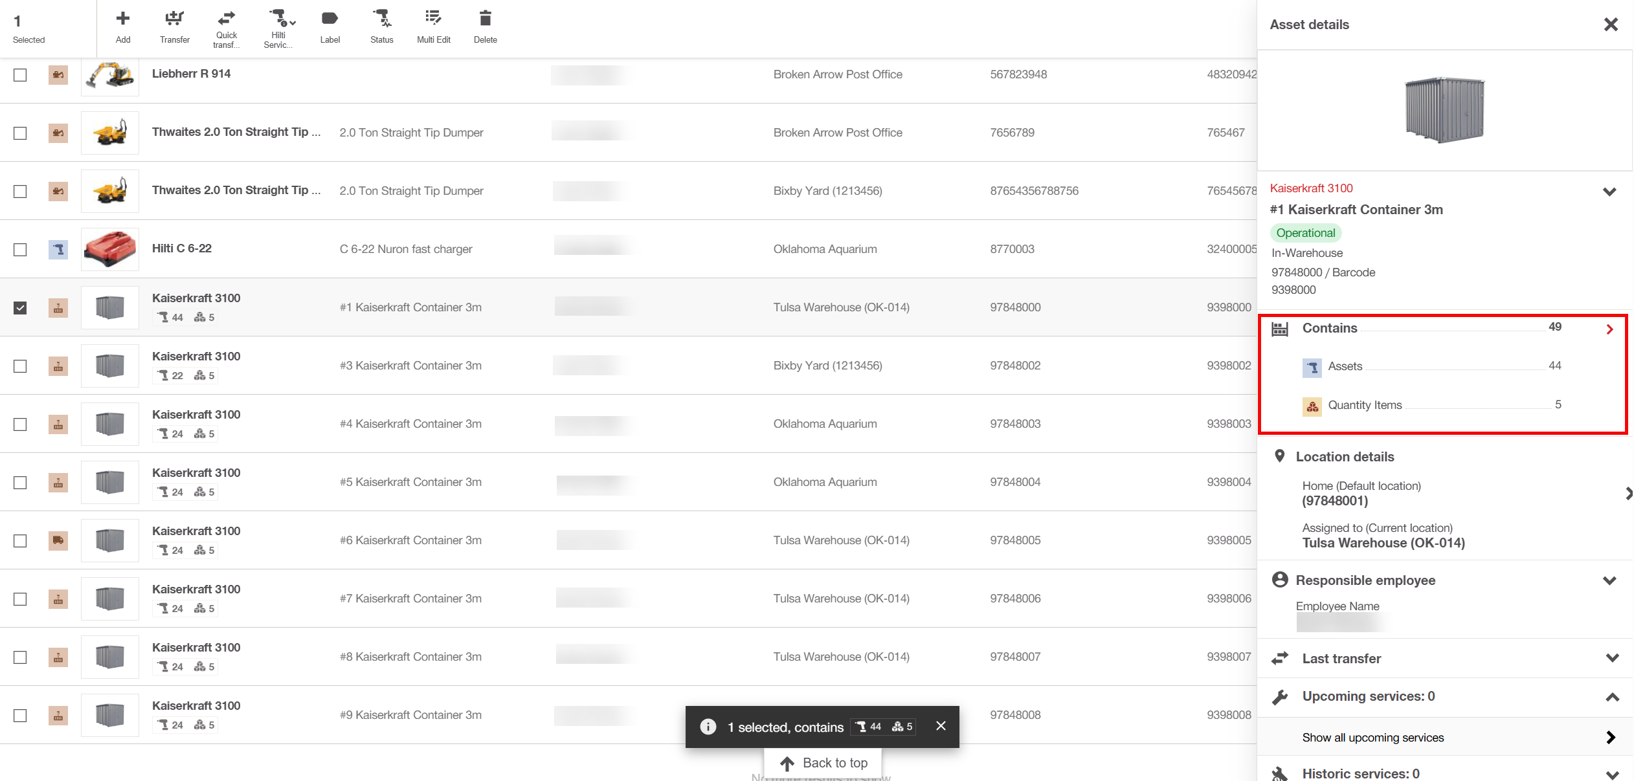
Task: Click the Add toolbar icon
Action: [123, 27]
